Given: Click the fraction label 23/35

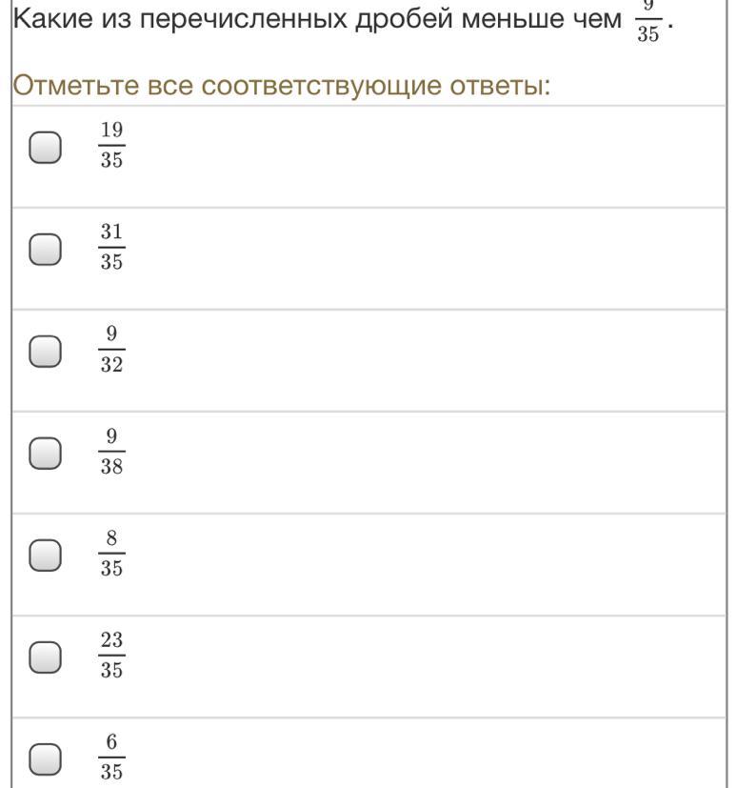Looking at the screenshot, I should pos(111,656).
